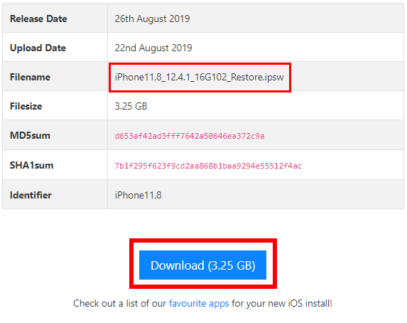407x323 pixels.
Task: Click the 22nd August 2019 date
Action: click(x=153, y=48)
